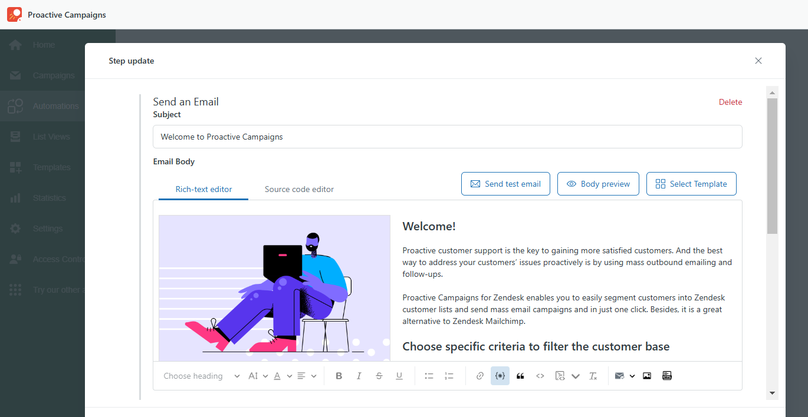
Task: Click the envelope icon in editor toolbar
Action: (x=619, y=376)
